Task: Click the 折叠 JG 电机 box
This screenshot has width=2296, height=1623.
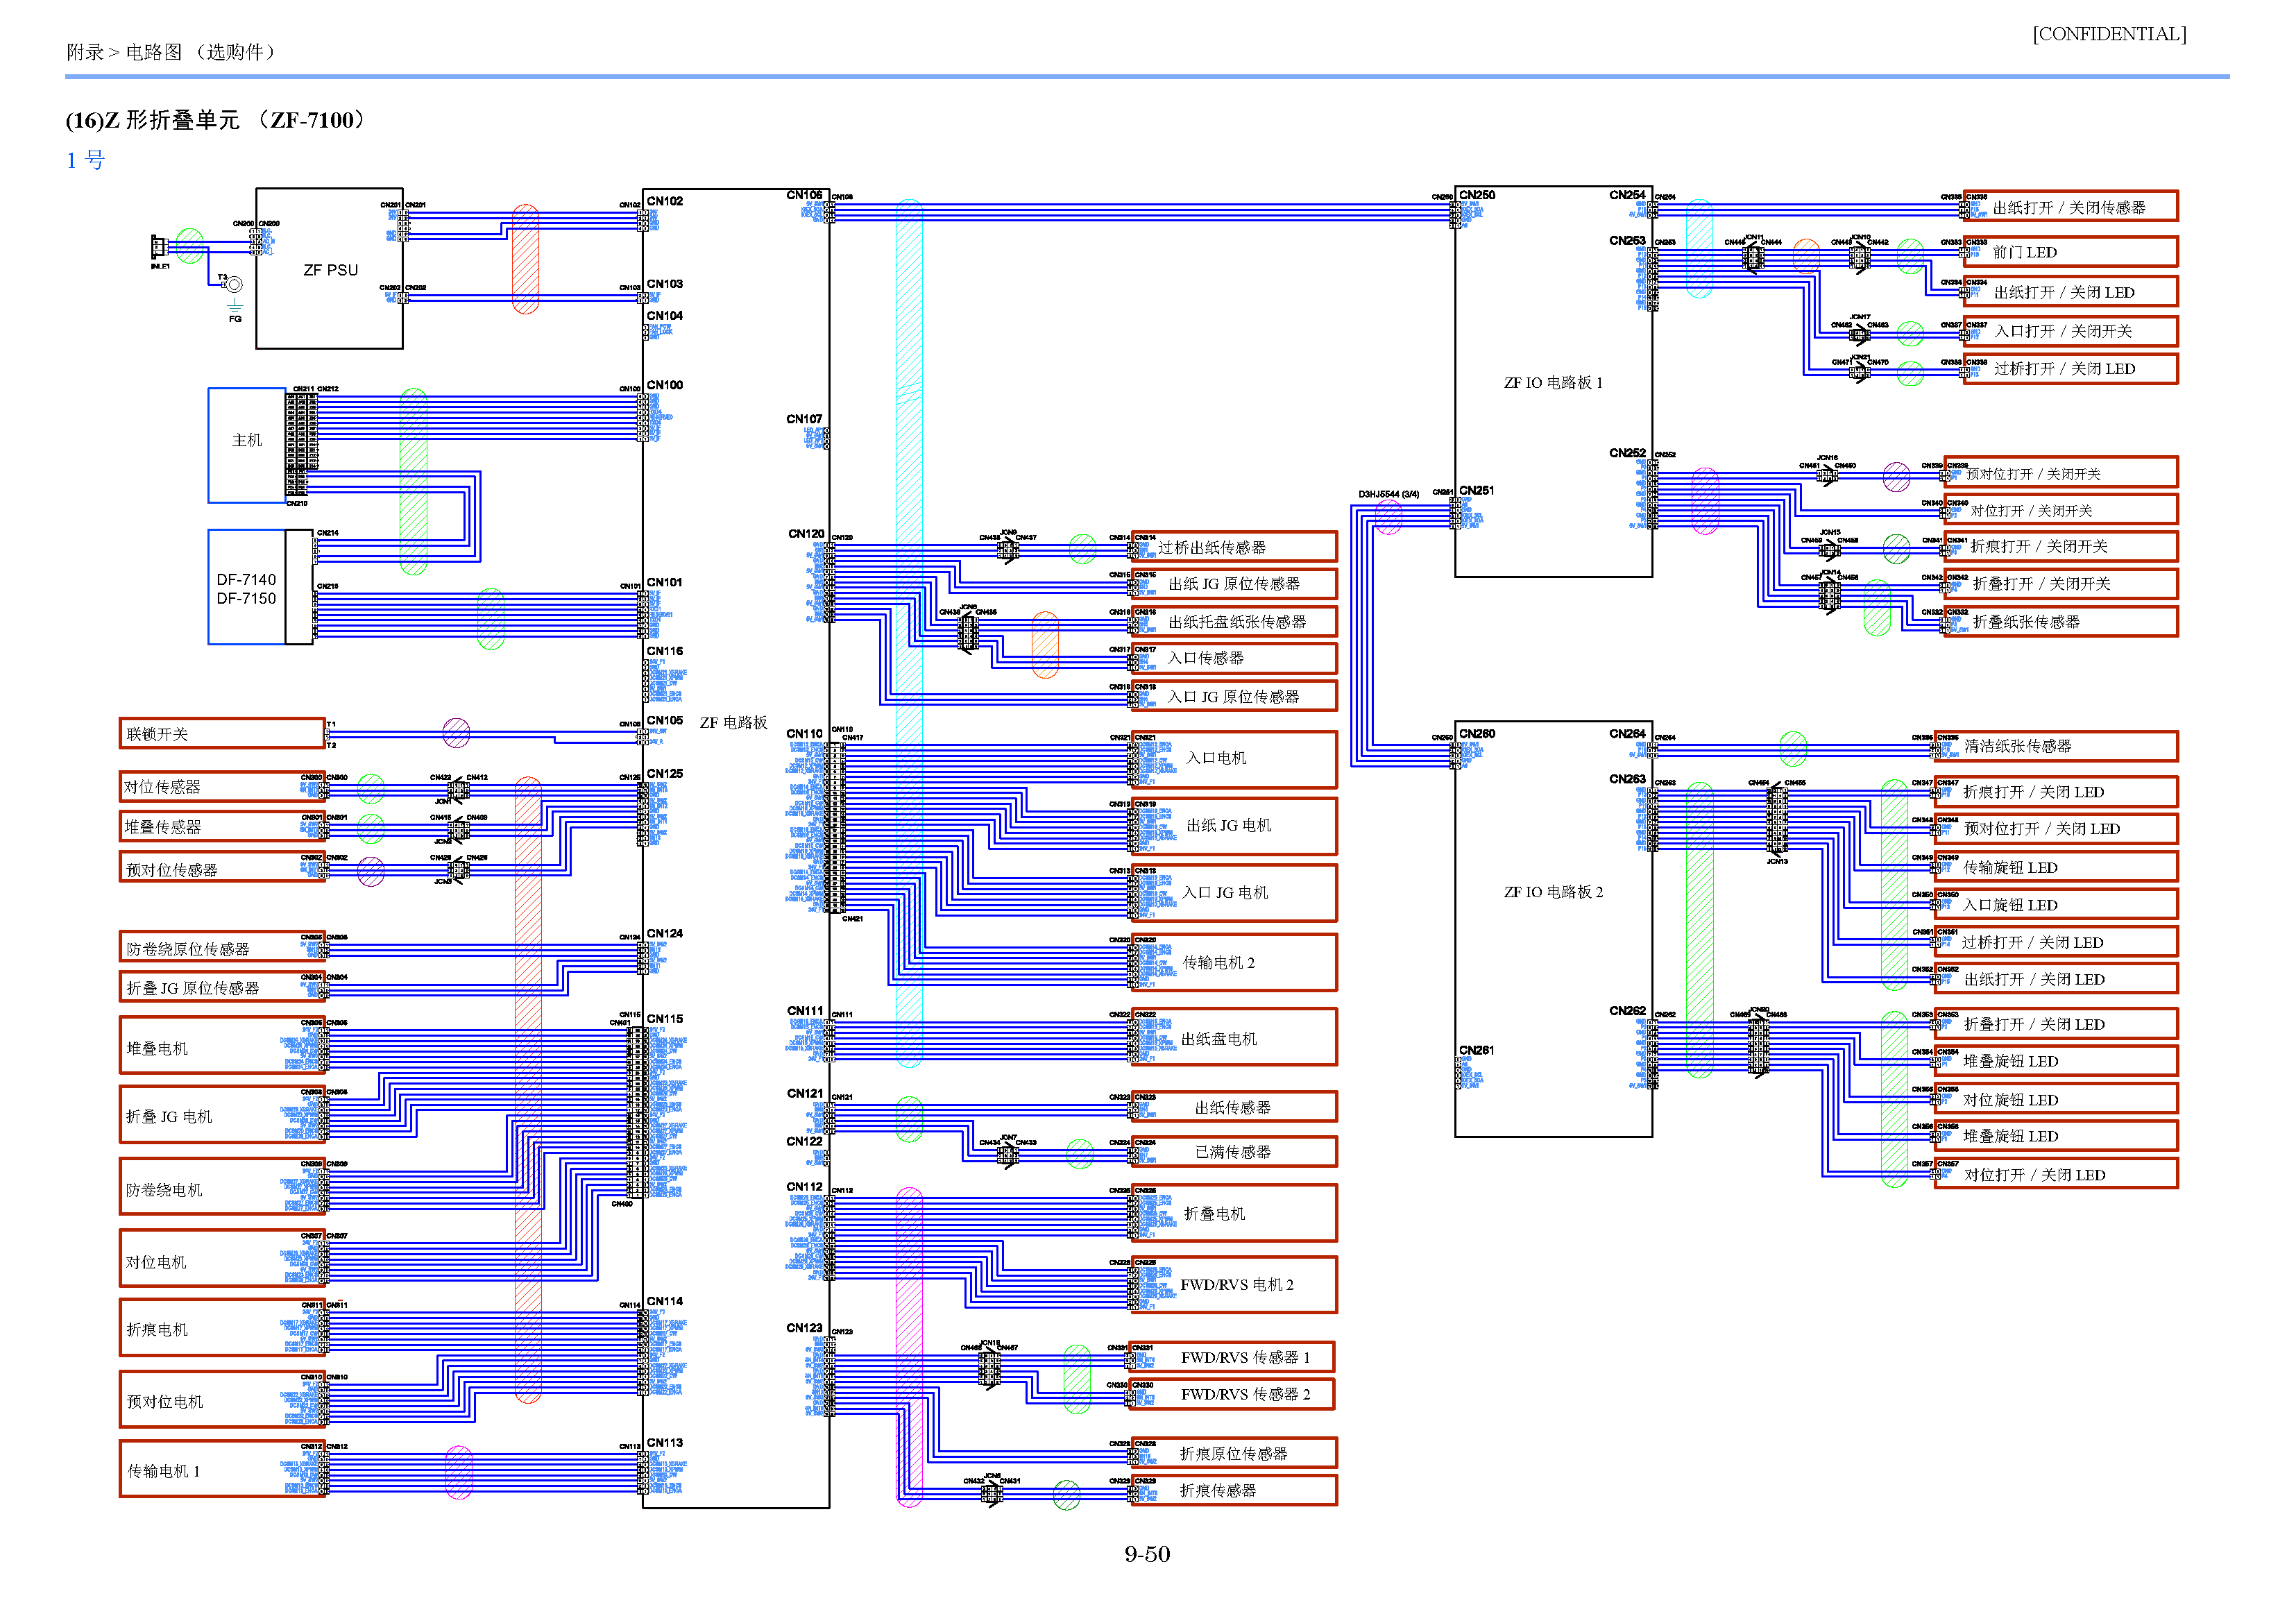Action: 222,1115
